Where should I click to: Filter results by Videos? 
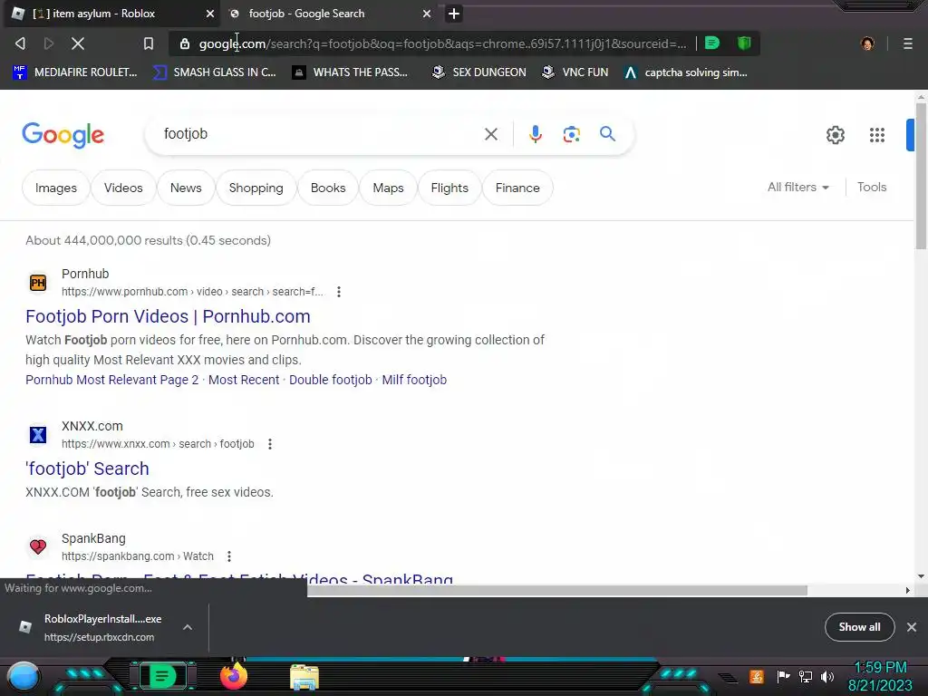123,188
